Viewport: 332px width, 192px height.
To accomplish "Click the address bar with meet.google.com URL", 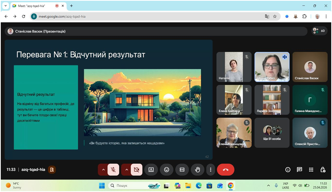I will coord(147,16).
